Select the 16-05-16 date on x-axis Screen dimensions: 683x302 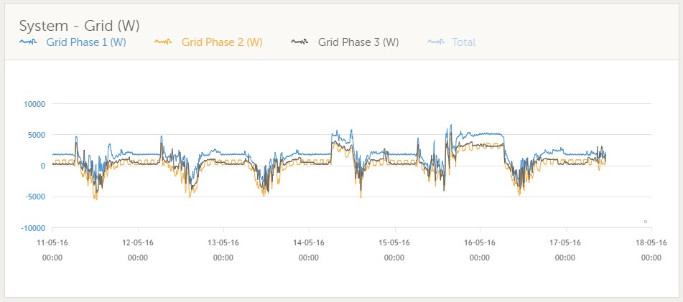coord(479,242)
